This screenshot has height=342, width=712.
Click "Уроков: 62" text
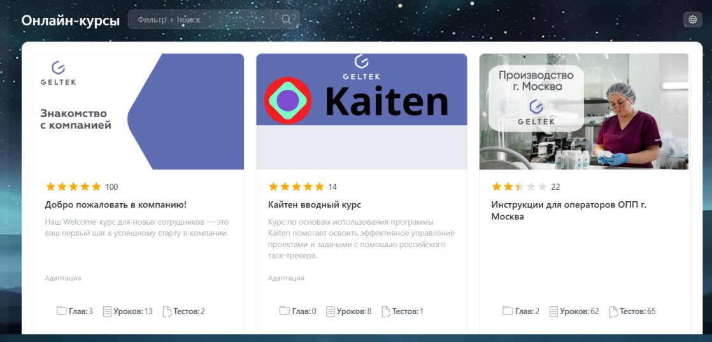[580, 311]
